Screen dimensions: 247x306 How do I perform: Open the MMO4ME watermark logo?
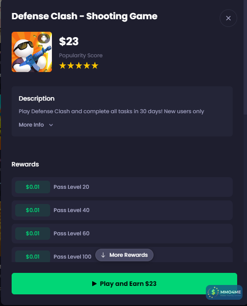tap(224, 292)
